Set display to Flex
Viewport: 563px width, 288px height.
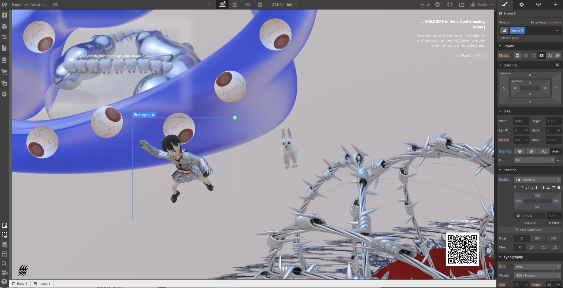tap(525, 55)
